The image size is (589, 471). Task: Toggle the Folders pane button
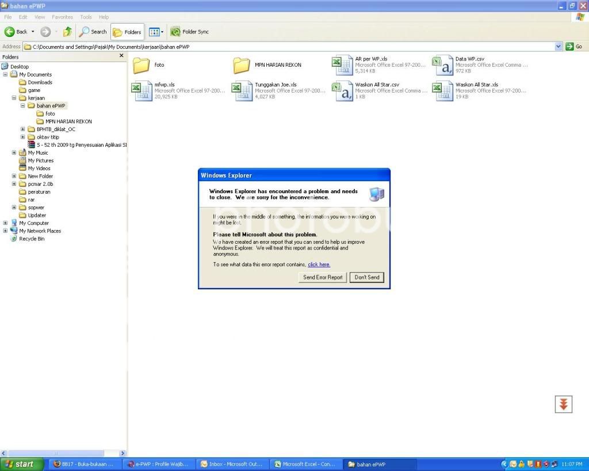(127, 32)
